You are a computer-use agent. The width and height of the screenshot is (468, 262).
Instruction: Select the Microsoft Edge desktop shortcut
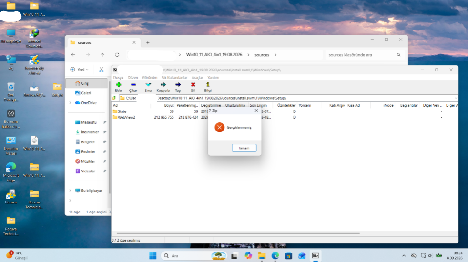[11, 172]
